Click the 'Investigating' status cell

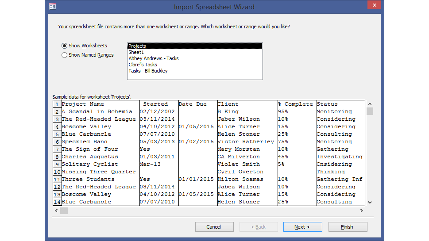(x=340, y=157)
